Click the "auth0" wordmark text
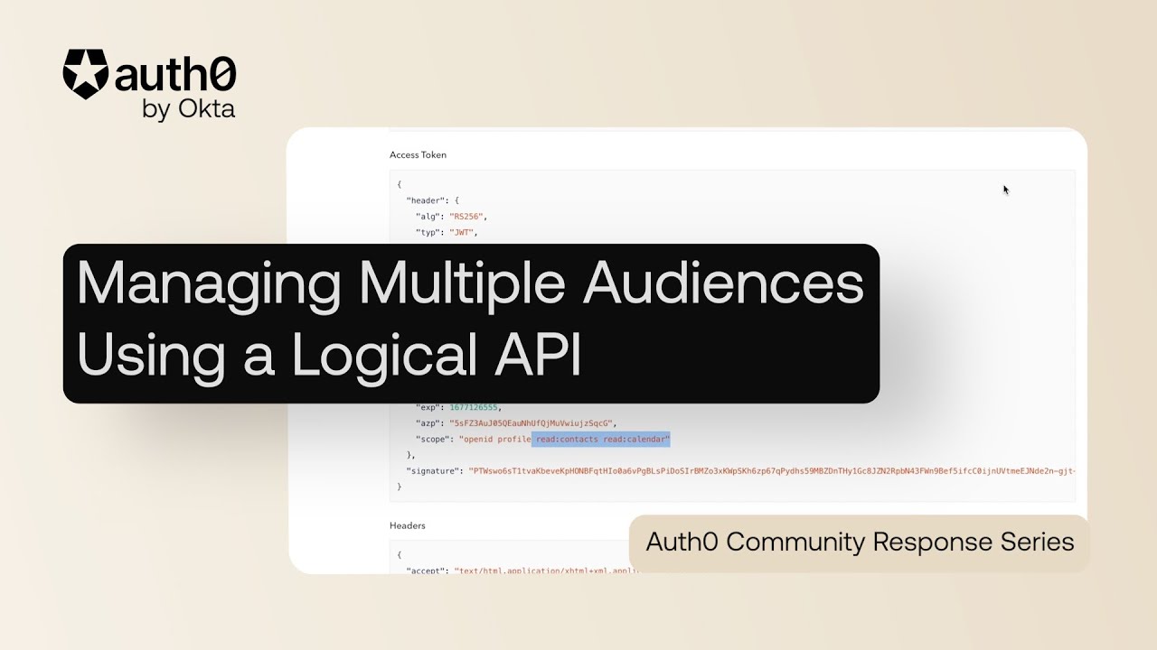 175,72
